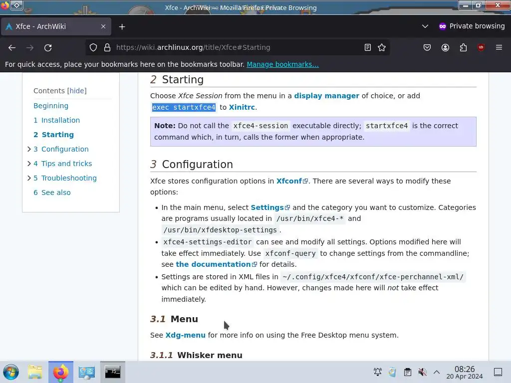Click the xfce4-settings-editor code text

pos(207,242)
